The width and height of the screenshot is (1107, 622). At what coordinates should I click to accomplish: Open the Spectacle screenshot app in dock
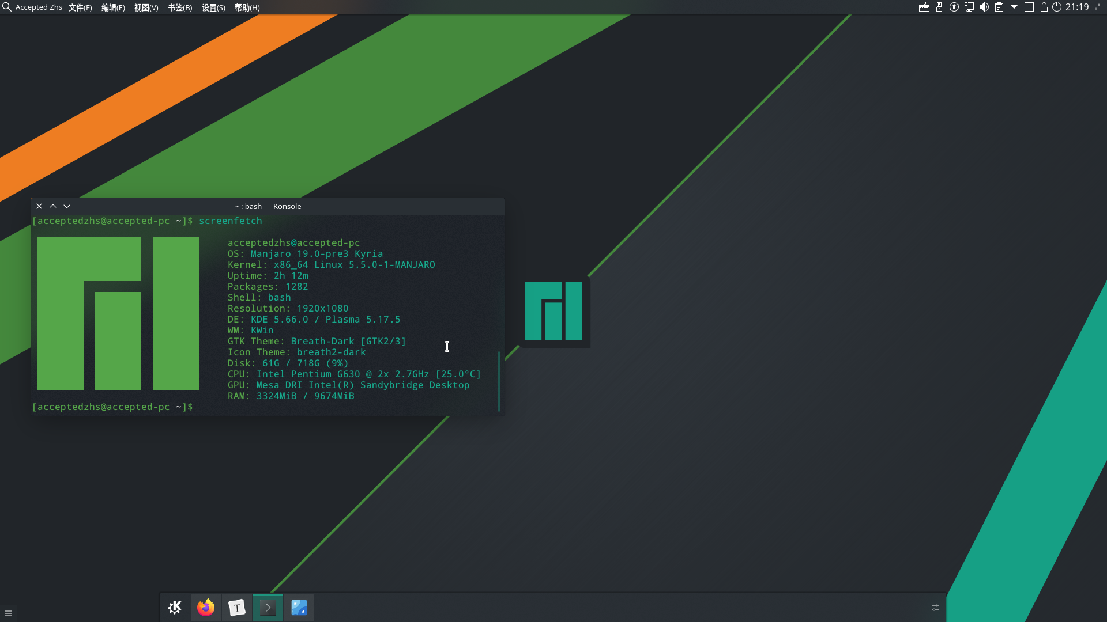[x=299, y=608]
